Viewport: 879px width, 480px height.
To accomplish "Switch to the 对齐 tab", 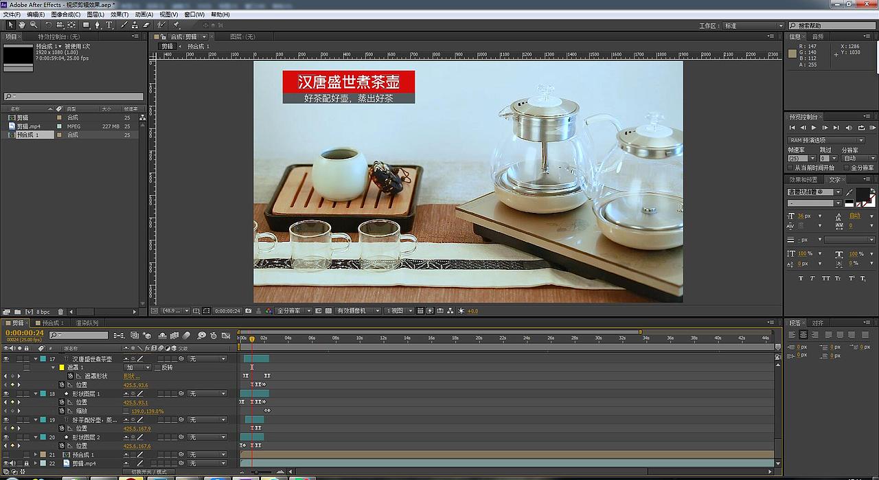I will pos(817,323).
